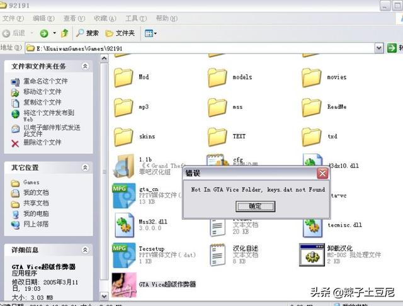Go to 我的电脑 in other places
403x306 pixels.
36,213
